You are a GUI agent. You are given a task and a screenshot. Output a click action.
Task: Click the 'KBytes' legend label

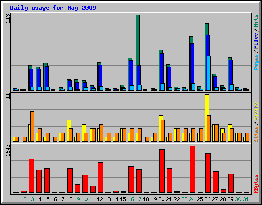(256, 184)
